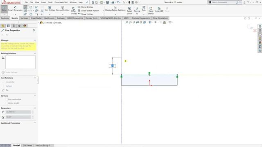Expand the Additional Parameters section
Viewport: 262px width, 147px height.
(35, 123)
